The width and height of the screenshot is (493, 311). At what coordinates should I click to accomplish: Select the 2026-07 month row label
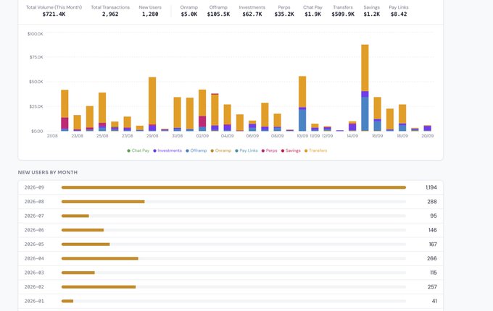34,216
